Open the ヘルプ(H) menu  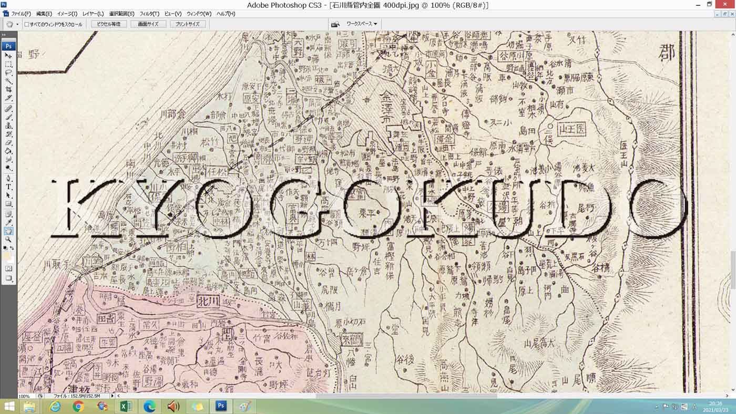[226, 14]
